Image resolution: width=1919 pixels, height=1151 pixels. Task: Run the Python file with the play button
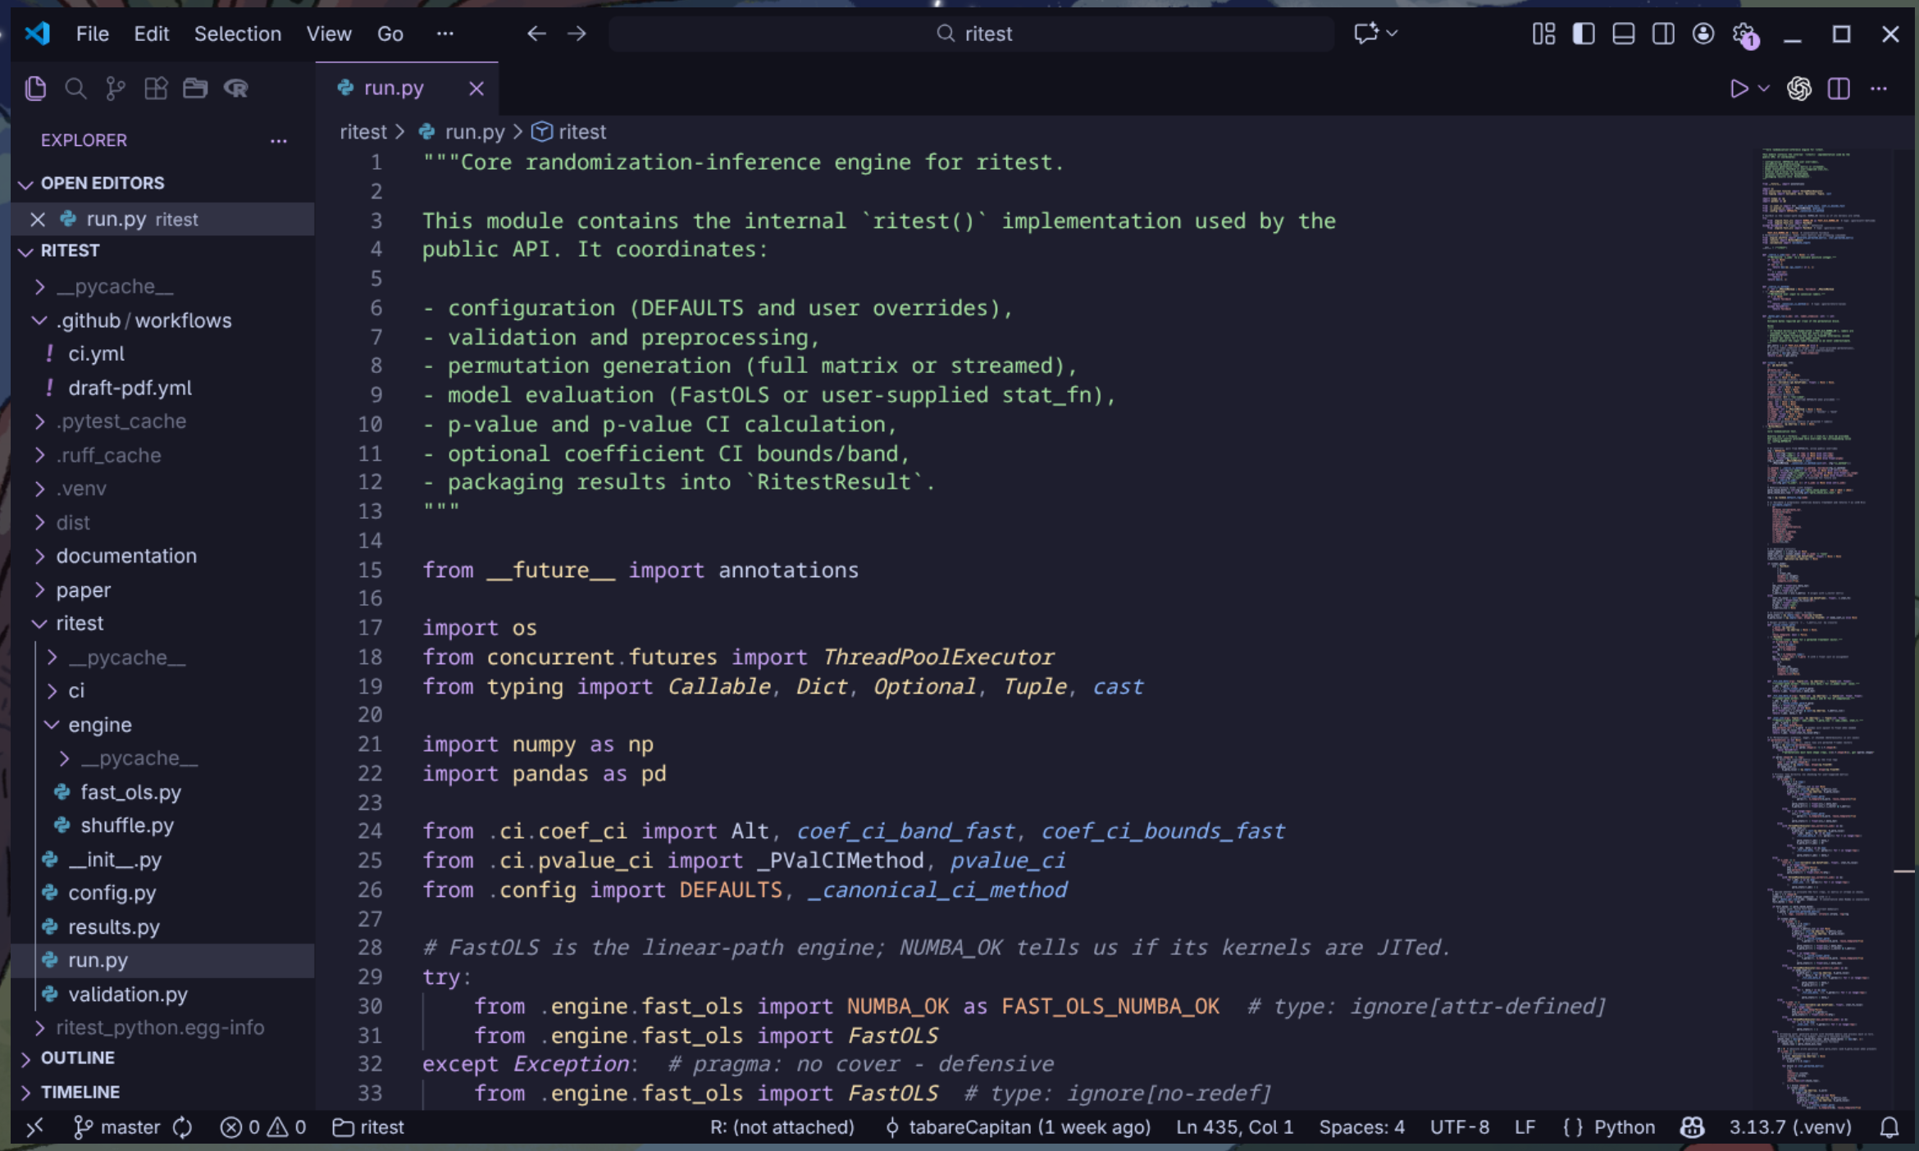[x=1739, y=89]
